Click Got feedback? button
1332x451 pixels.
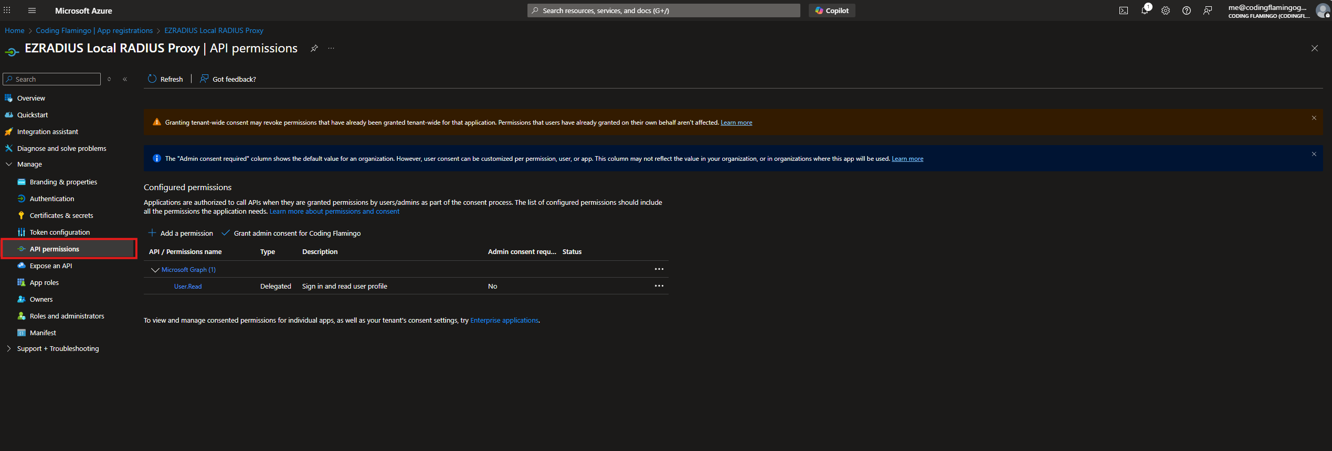pos(228,79)
